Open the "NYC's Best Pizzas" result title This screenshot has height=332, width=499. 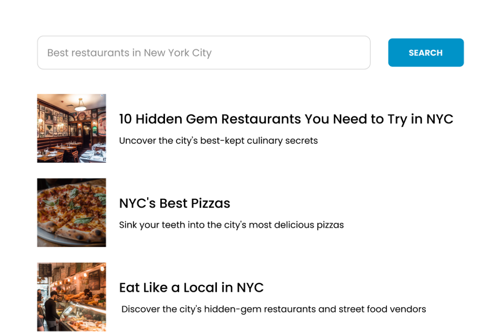coord(175,203)
